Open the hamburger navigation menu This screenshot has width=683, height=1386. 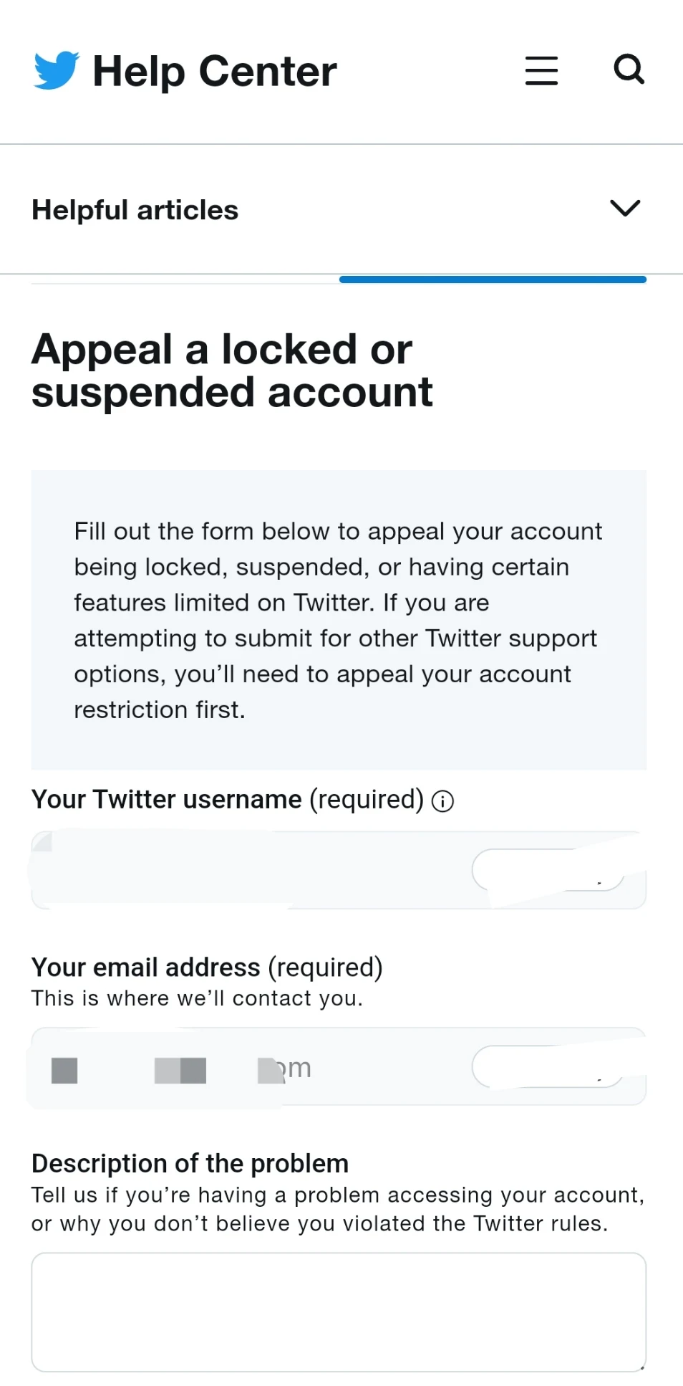click(541, 71)
